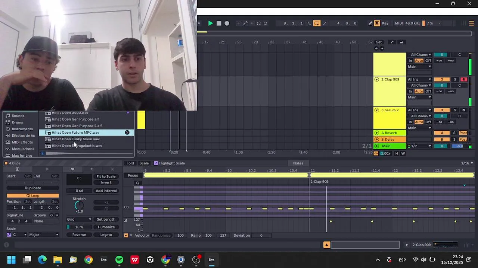Open the Grid quantize dropdown
Viewport: 478px width, 268px height.
[79, 220]
